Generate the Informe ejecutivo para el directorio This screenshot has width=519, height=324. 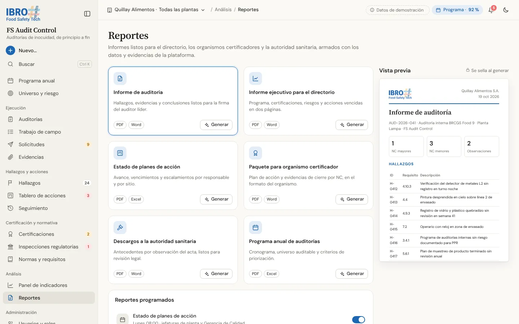point(352,125)
